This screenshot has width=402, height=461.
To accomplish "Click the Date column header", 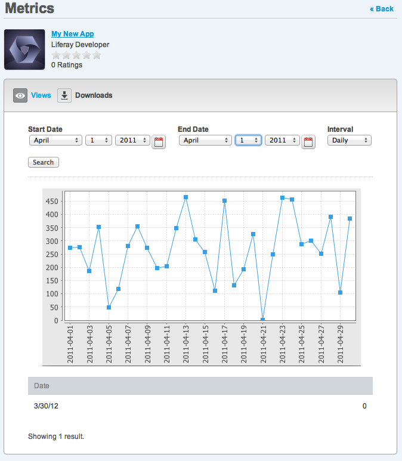I will coord(42,386).
